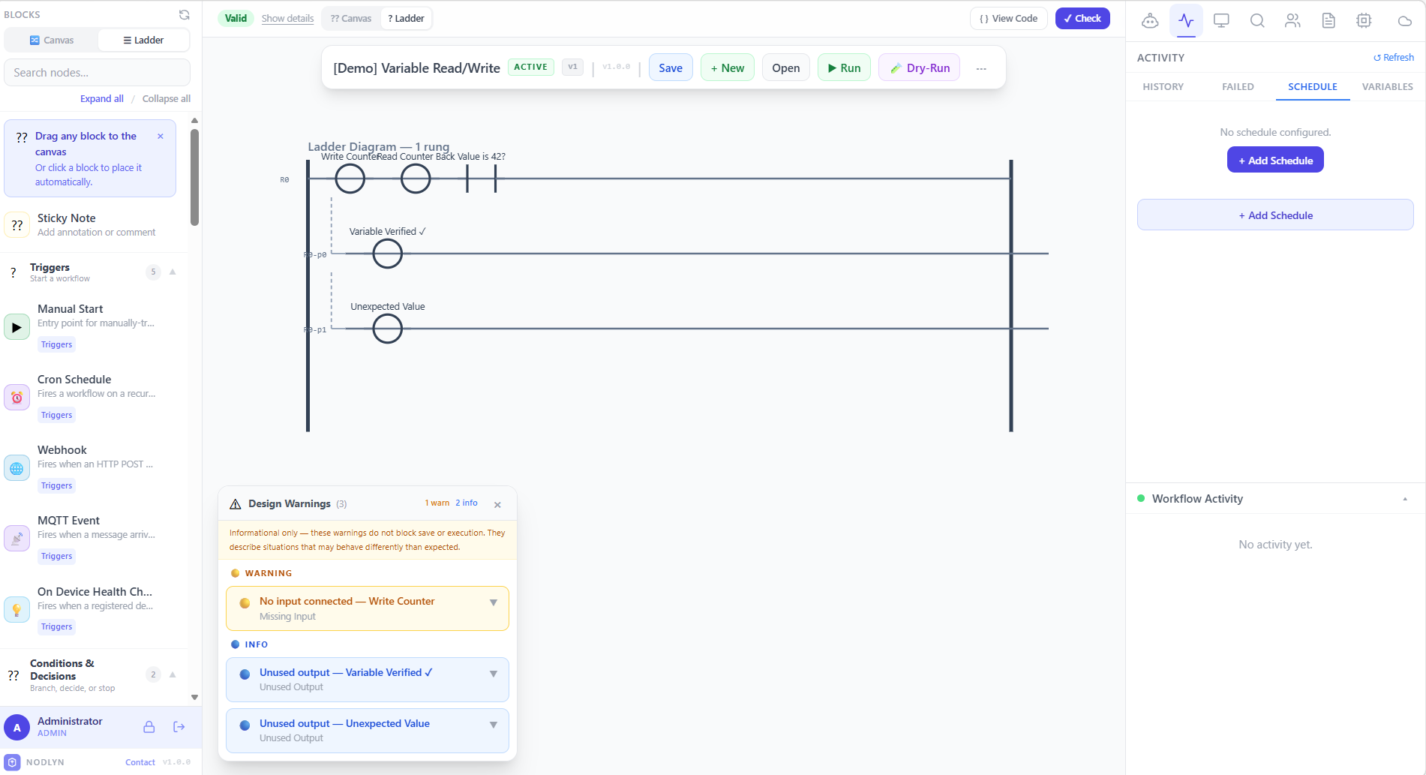The image size is (1426, 775).
Task: Click the Value is 42? contact
Action: coord(481,179)
